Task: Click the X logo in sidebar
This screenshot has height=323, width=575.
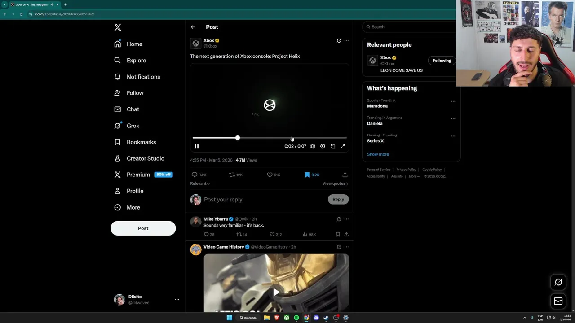Action: point(118,27)
